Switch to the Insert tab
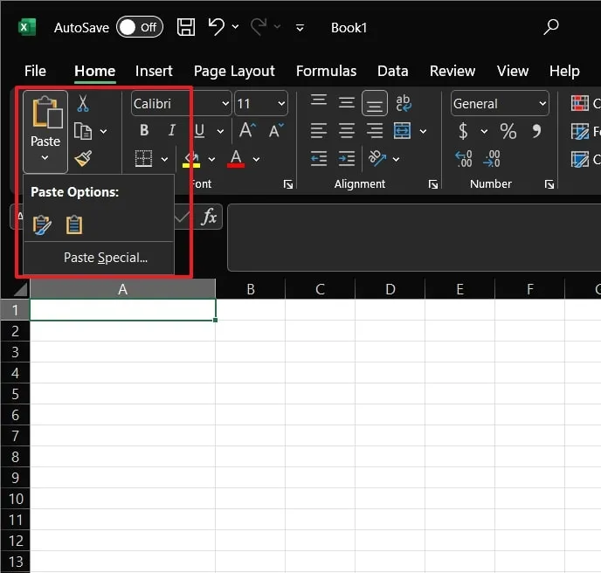Screen dimensions: 601x573 point(154,71)
